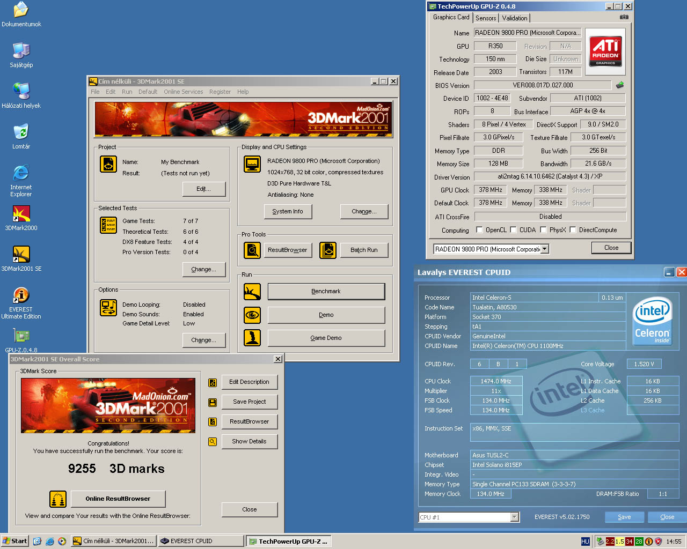687x549 pixels.
Task: Open the Help menu in 3DMark2001
Action: pos(243,92)
